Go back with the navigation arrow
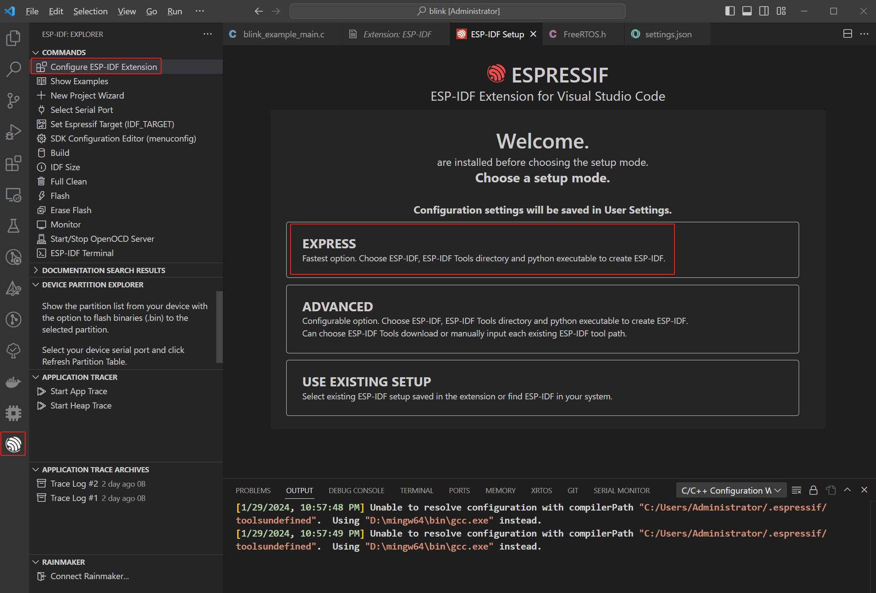 (x=259, y=11)
